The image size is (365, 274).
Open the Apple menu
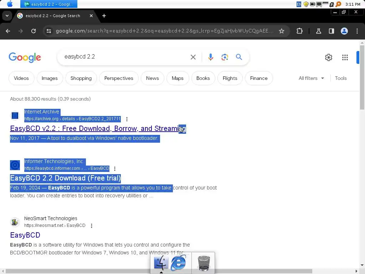pyautogui.click(x=10, y=4)
